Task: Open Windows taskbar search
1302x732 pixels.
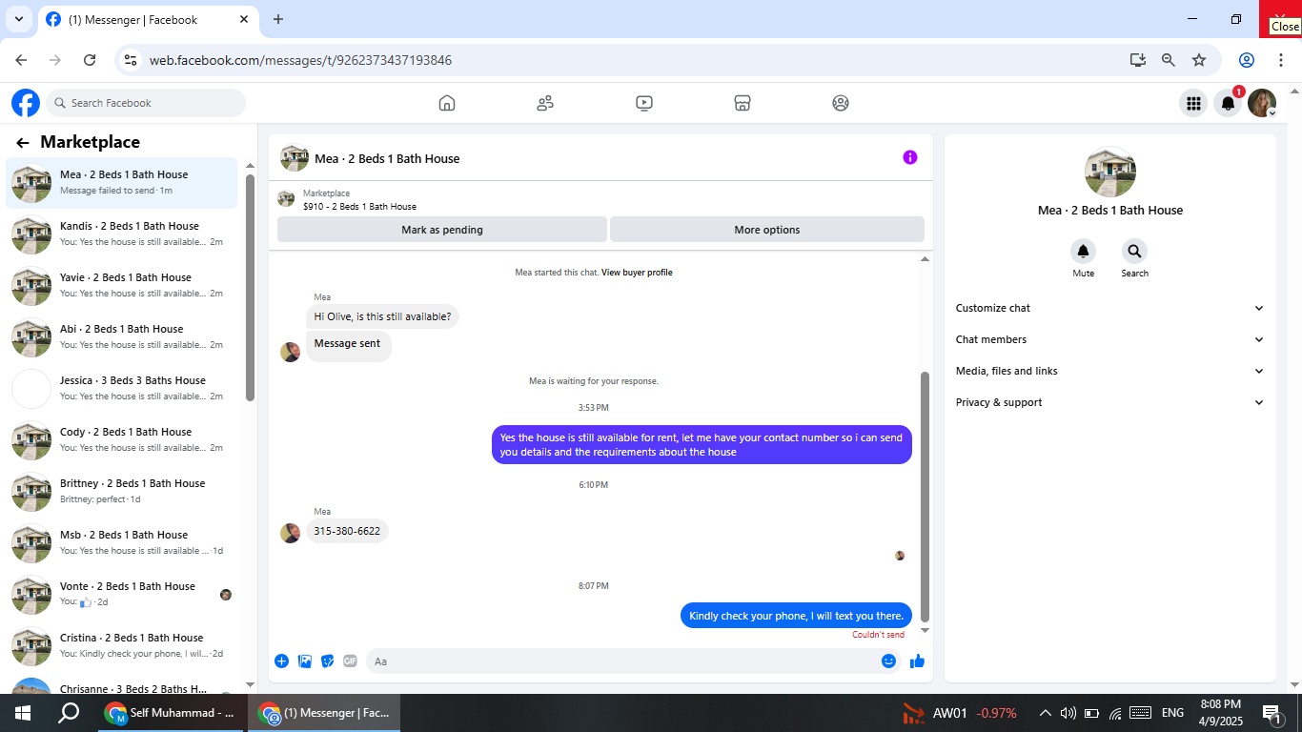Action: [69, 713]
